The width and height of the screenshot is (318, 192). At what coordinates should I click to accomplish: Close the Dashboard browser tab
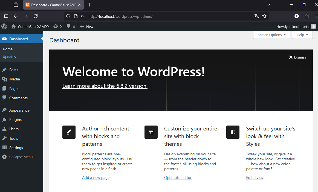[x=79, y=5]
